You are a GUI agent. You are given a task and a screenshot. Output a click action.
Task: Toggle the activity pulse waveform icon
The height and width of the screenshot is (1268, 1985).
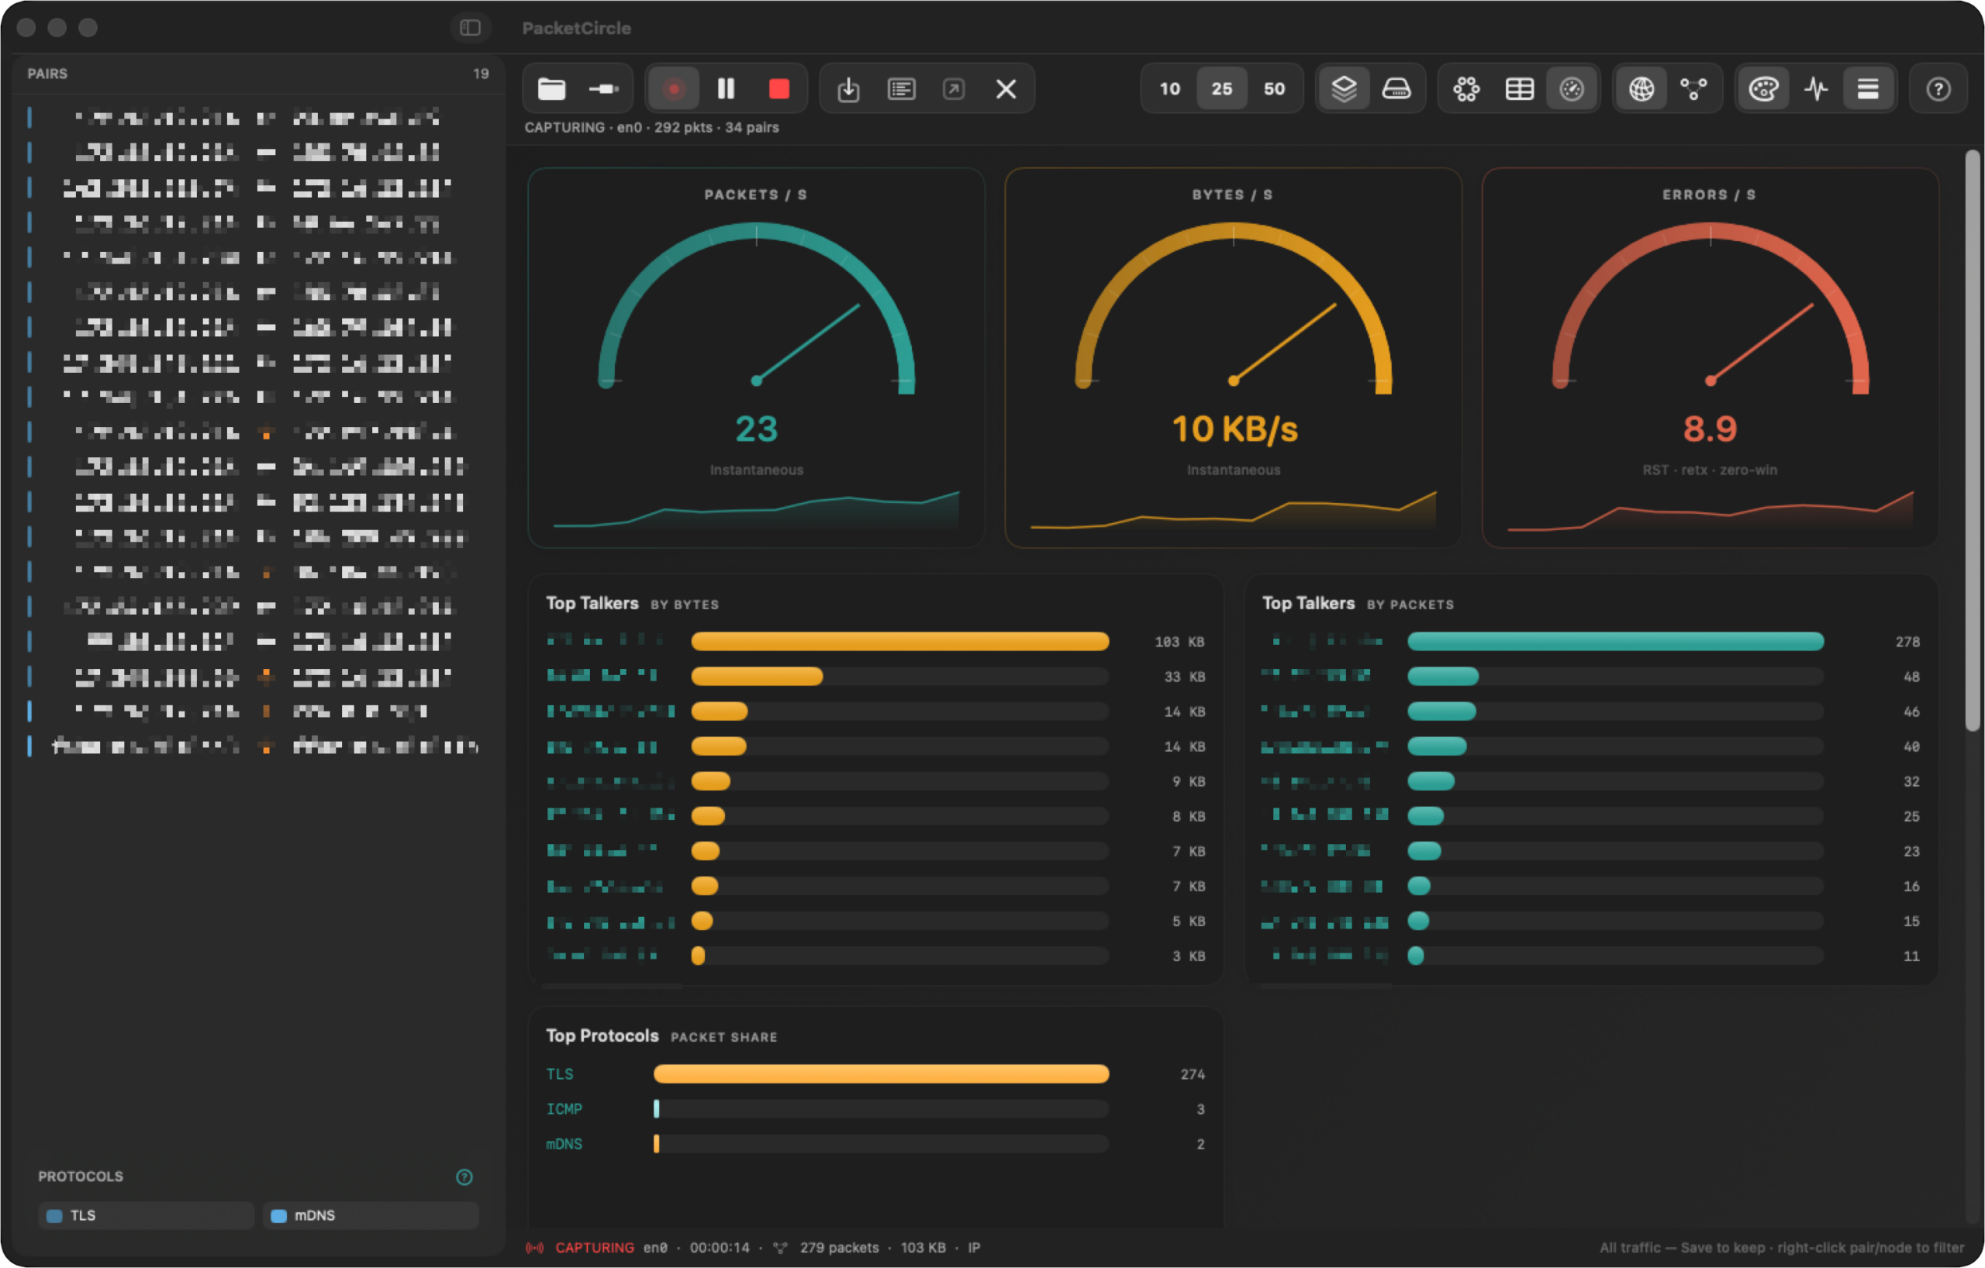[x=1816, y=89]
